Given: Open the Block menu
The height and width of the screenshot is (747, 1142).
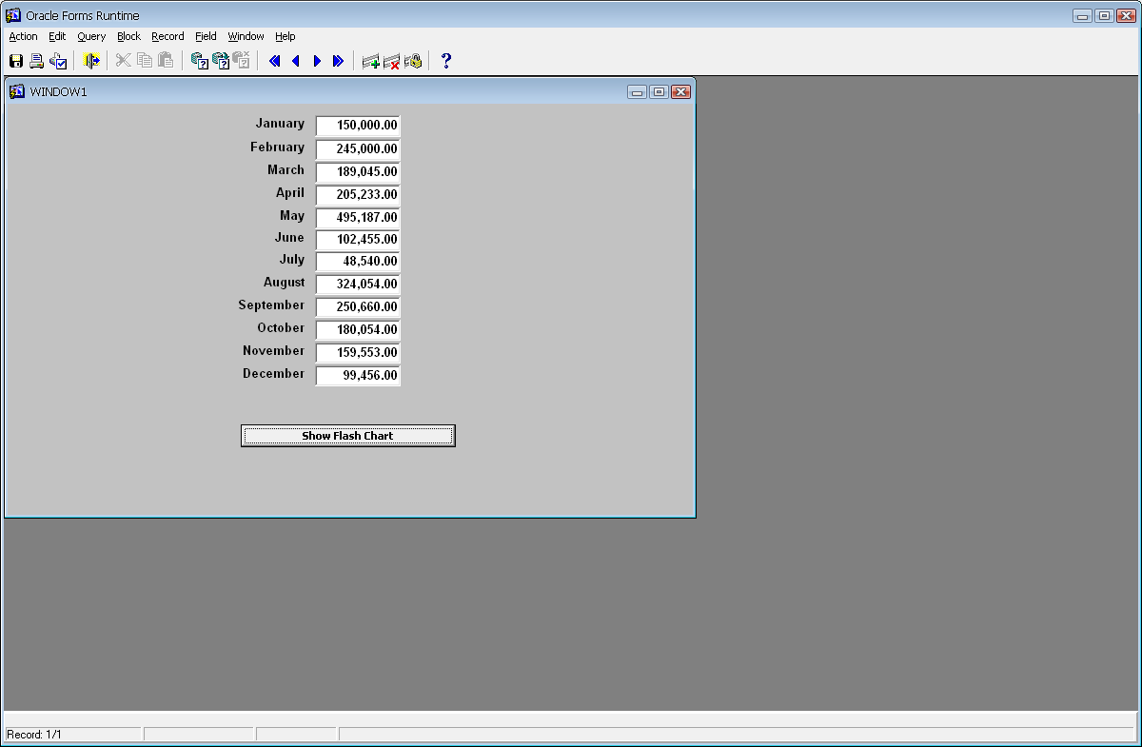Looking at the screenshot, I should [x=128, y=36].
